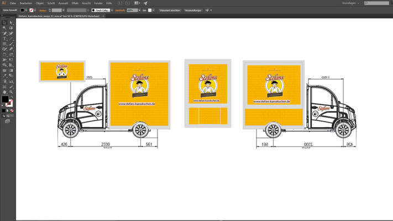Viewport: 393px width, 221px height.
Task: Open the Effekt menu
Action: coord(75,3)
